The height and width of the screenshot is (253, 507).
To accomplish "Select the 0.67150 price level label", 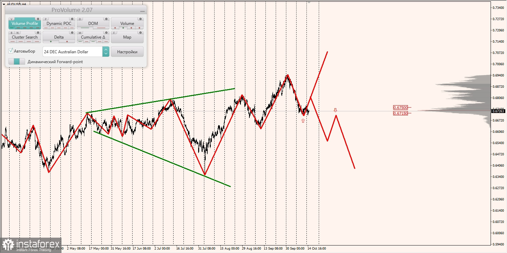I will click(x=400, y=113).
